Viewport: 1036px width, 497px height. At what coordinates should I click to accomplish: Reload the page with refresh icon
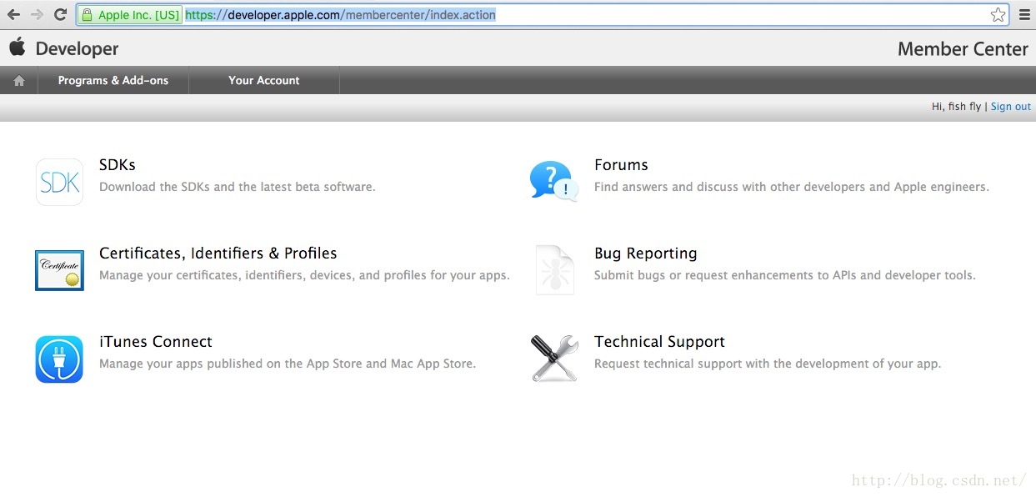pos(60,14)
